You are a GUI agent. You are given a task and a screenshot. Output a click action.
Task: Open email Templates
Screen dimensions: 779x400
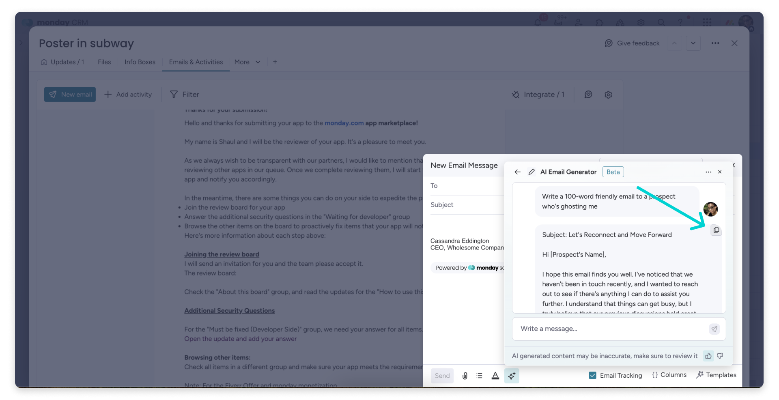[x=716, y=375]
